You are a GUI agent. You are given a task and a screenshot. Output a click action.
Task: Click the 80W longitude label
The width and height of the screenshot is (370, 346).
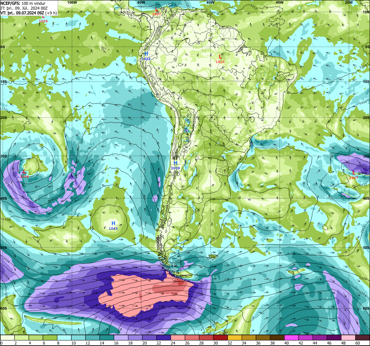tap(141, 2)
